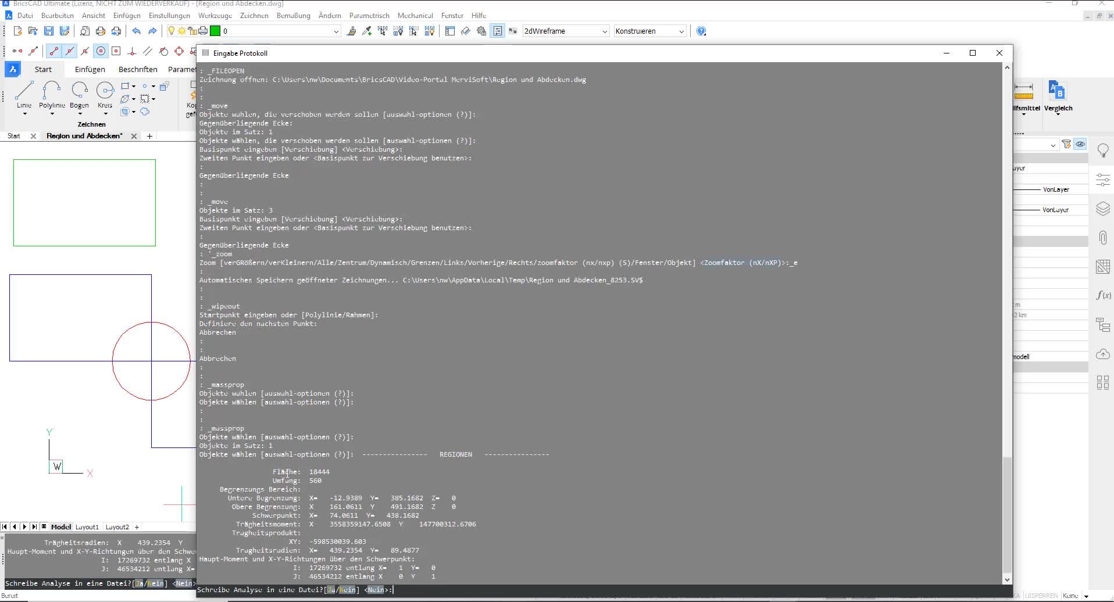This screenshot has width=1114, height=602.
Task: Open the Parametrisch menu
Action: click(369, 16)
